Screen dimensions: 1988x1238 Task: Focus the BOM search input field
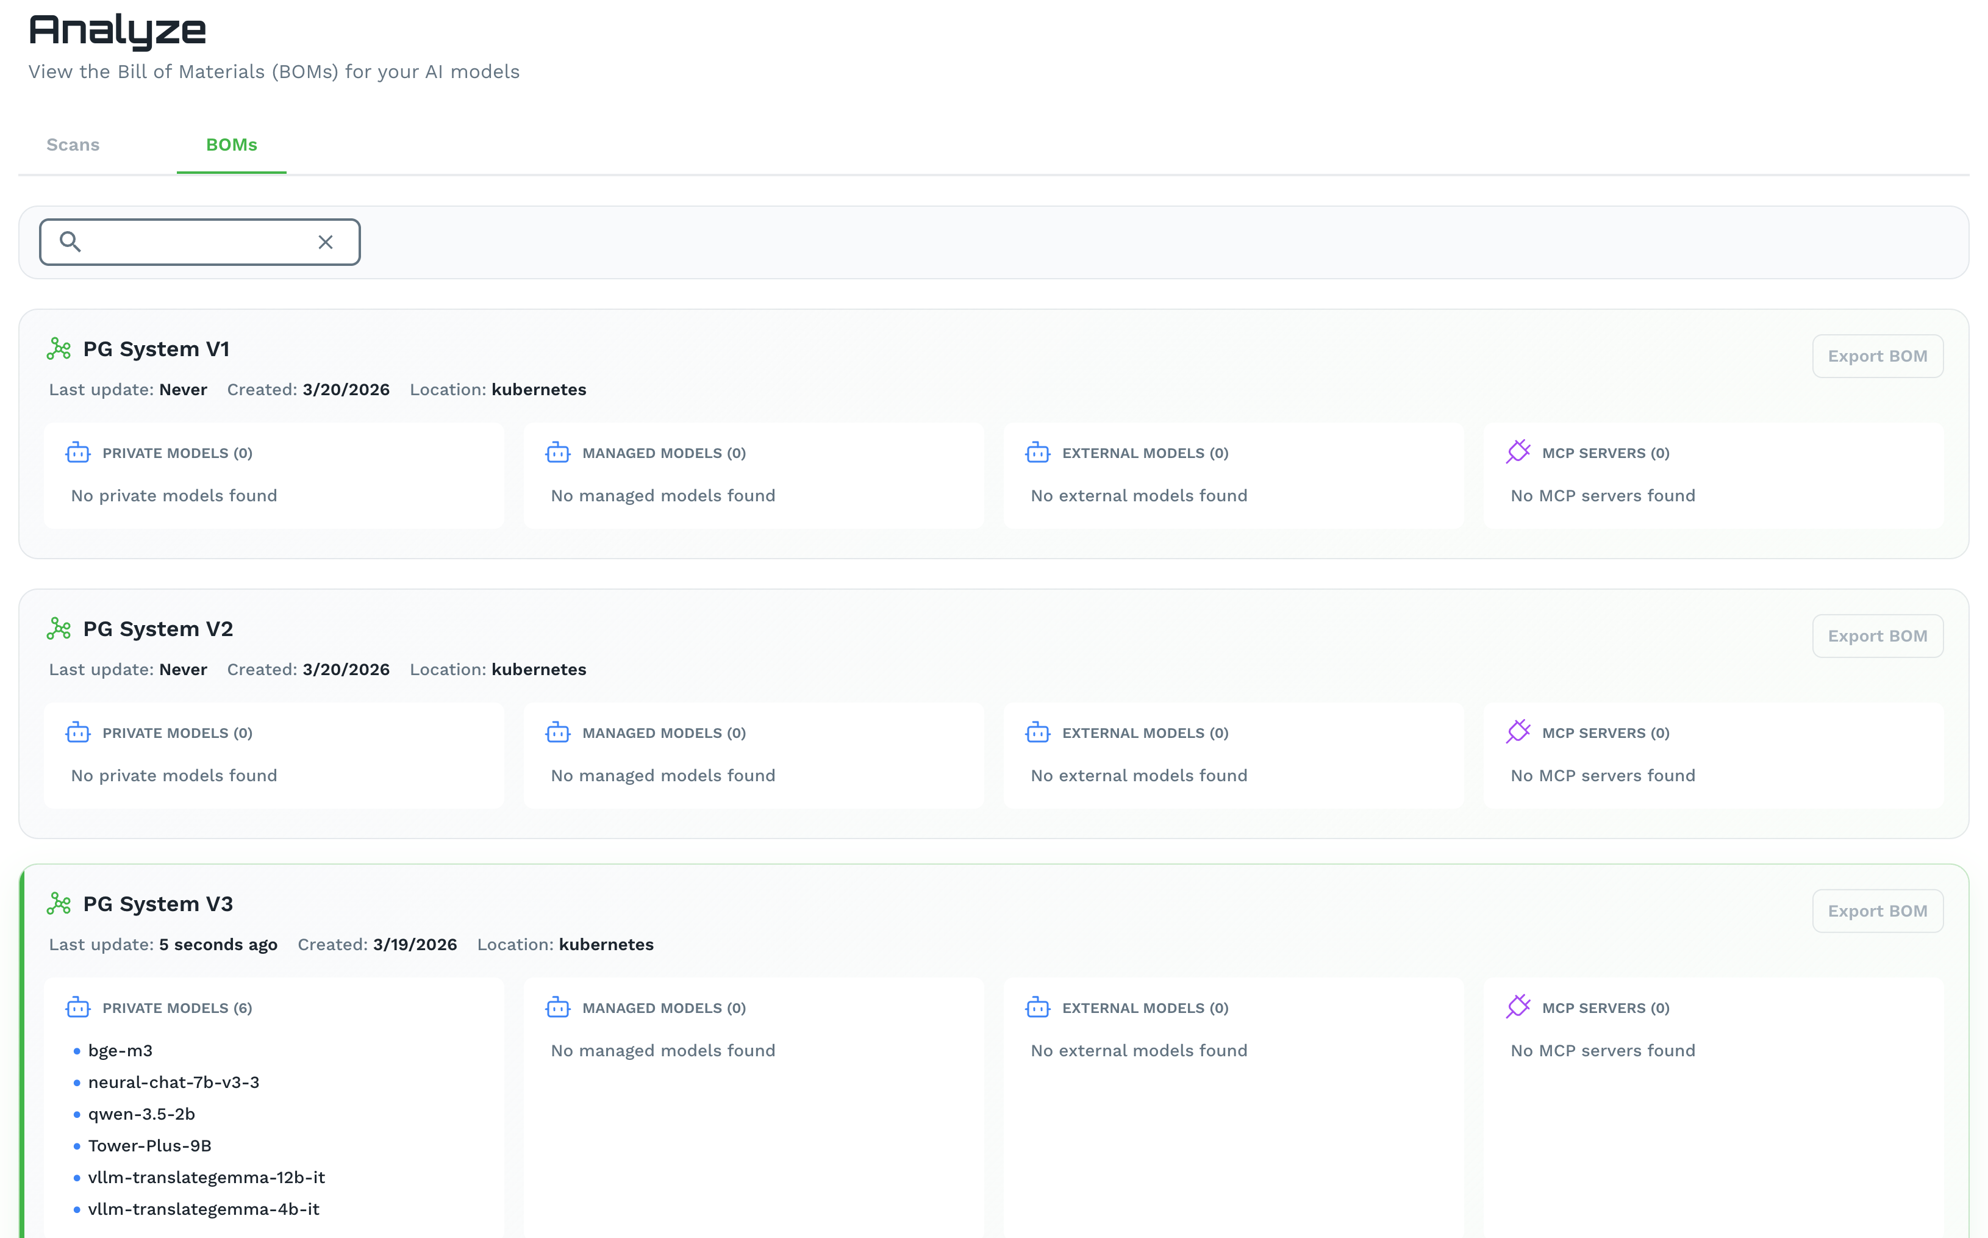[196, 242]
